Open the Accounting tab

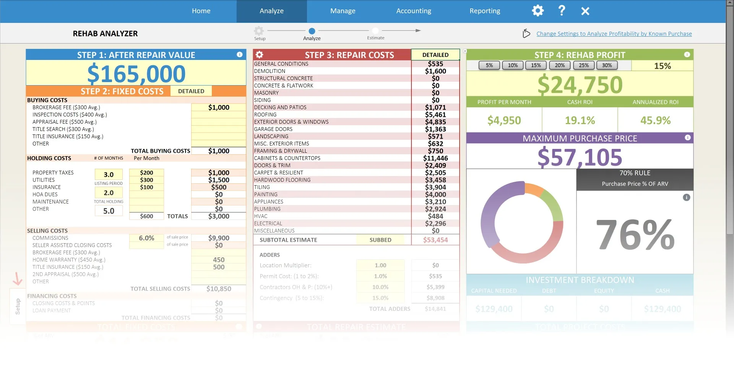pos(414,11)
